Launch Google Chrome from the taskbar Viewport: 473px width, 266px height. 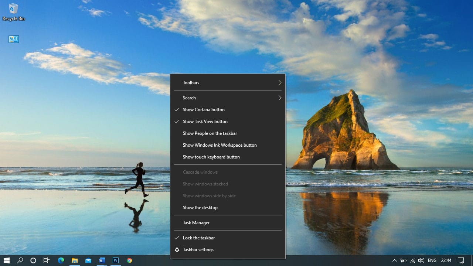[x=129, y=260]
